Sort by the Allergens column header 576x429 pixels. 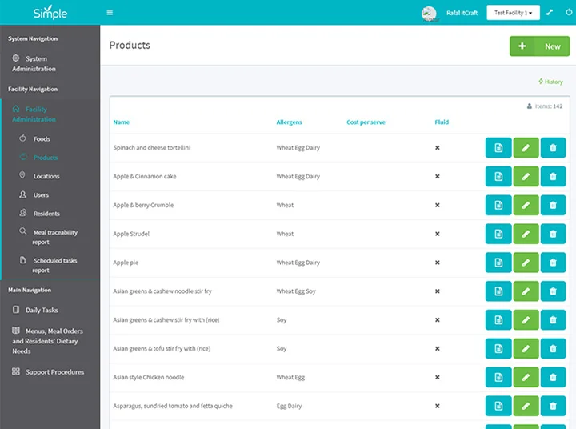point(289,122)
